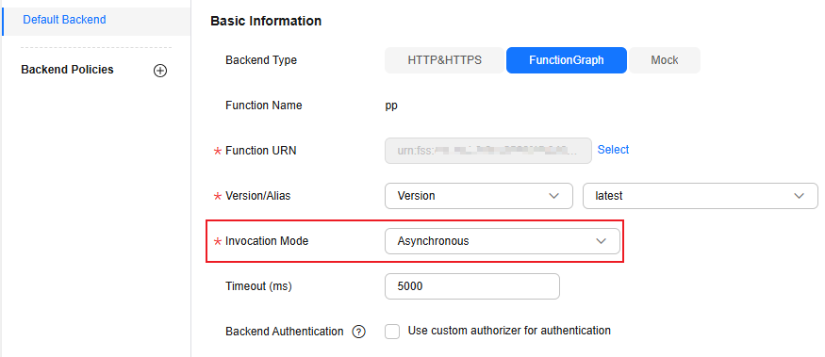Open the latest version dropdown
Screen dimensions: 825x357
[701, 196]
